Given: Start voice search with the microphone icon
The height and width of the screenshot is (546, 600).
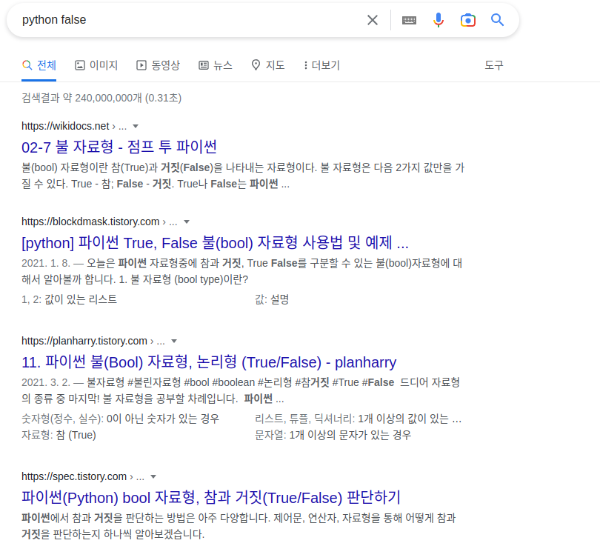Looking at the screenshot, I should [x=439, y=20].
